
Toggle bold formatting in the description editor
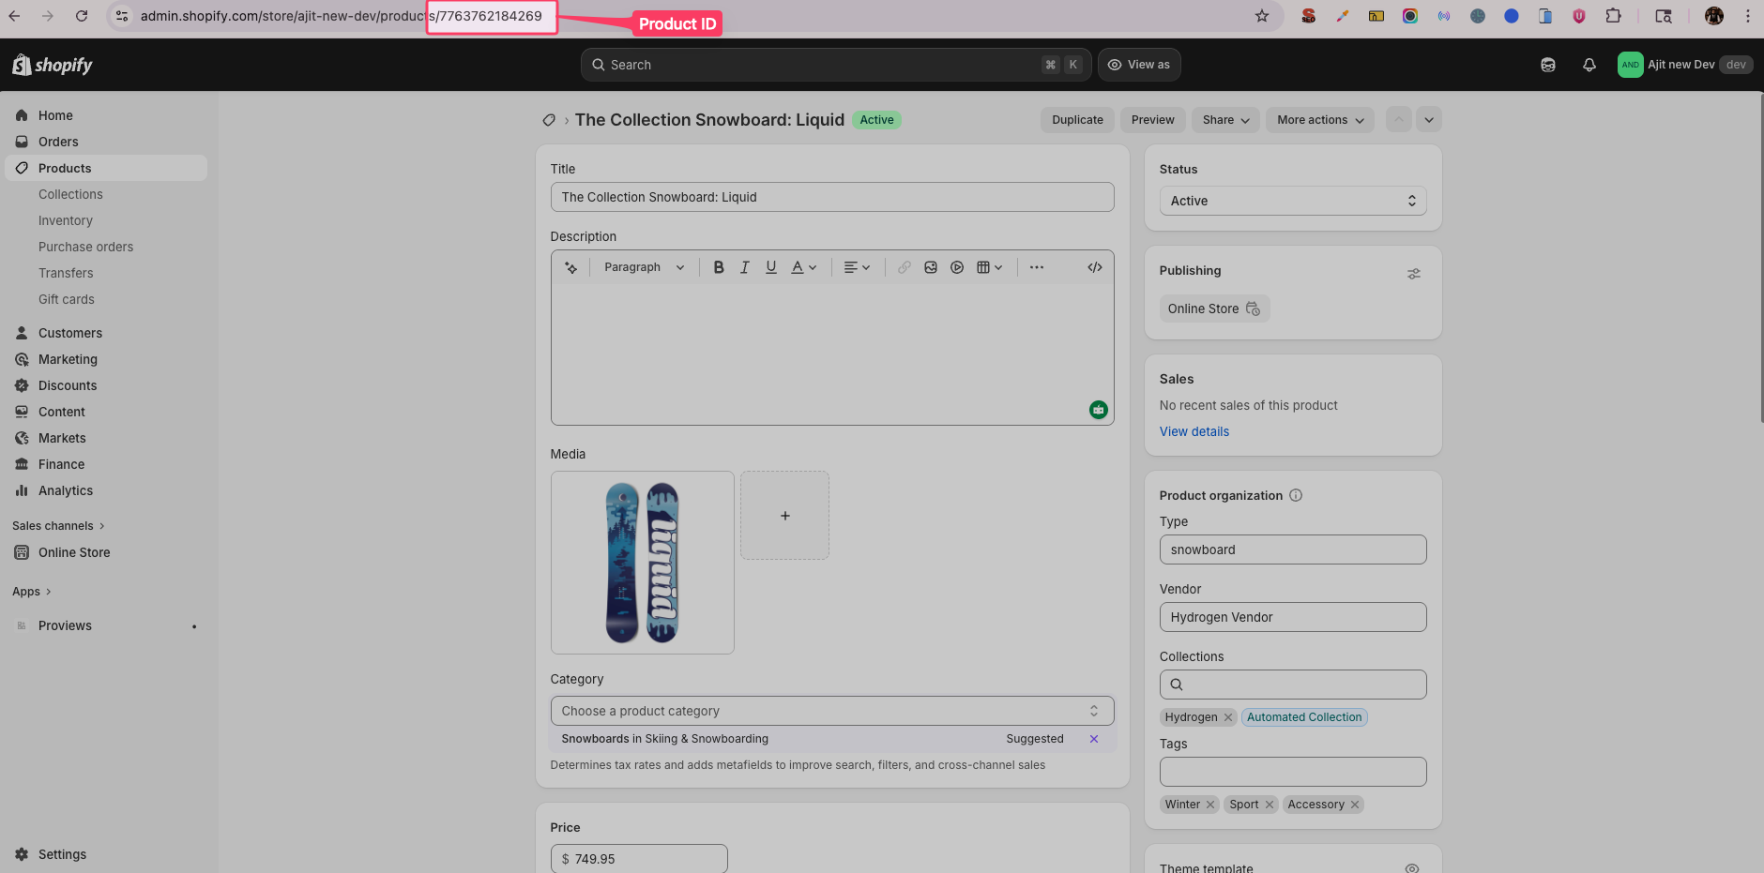(x=718, y=266)
